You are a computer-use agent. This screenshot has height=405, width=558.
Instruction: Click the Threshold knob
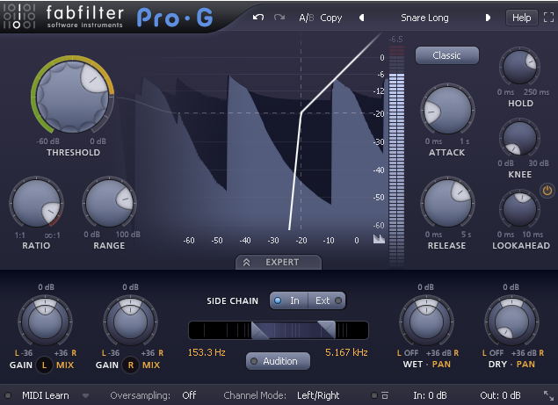point(72,96)
